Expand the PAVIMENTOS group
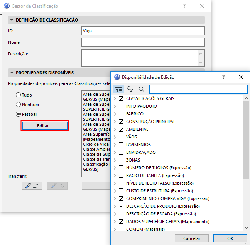 [x=115, y=145]
